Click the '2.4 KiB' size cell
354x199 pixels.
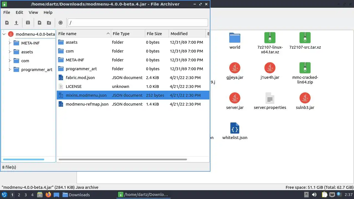coord(152,78)
